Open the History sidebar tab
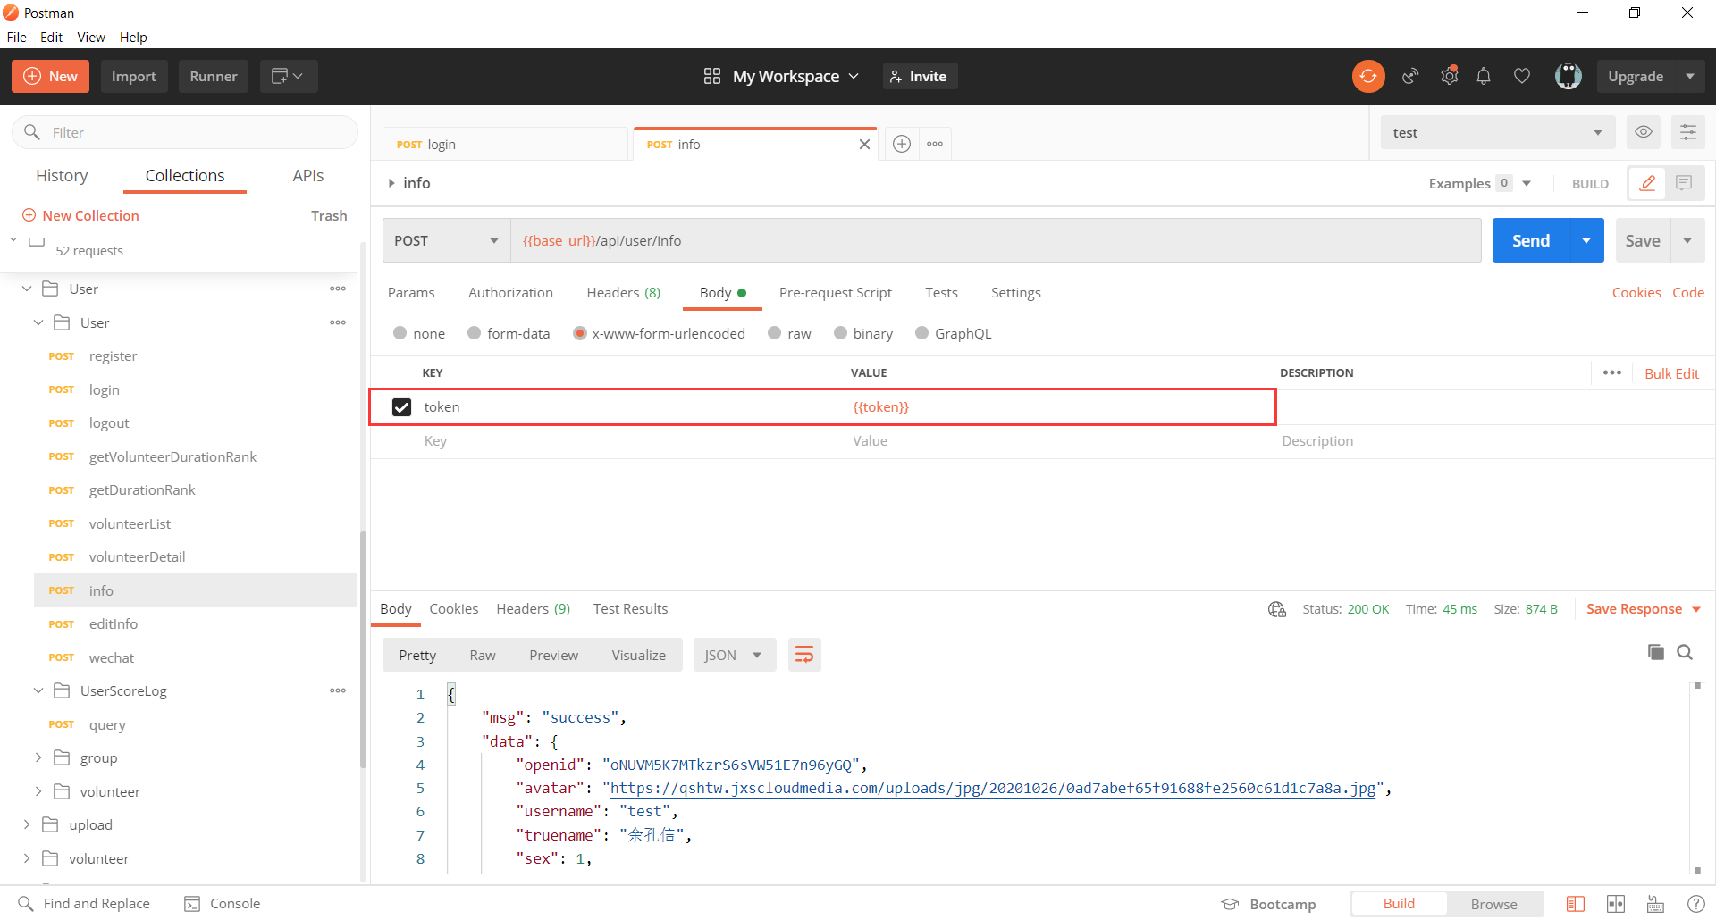The height and width of the screenshot is (920, 1716). (62, 176)
